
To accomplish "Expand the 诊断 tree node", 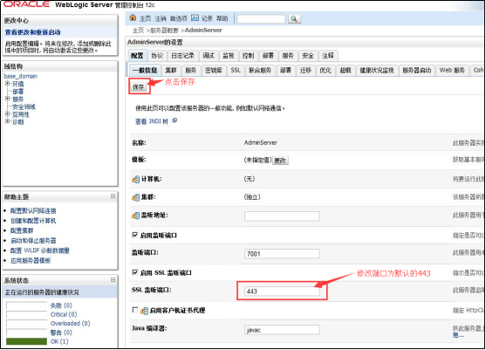I will 8,121.
